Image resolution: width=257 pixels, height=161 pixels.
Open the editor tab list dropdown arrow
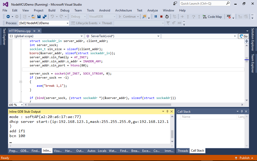click(x=247, y=31)
